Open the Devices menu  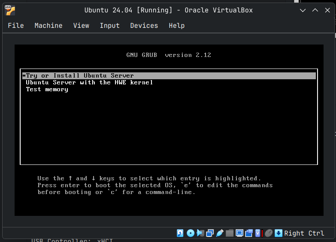coord(144,26)
